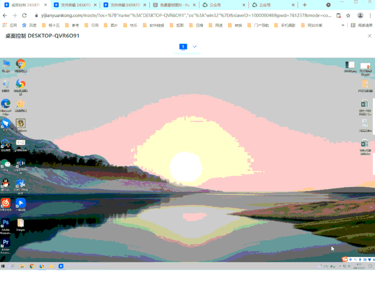
Task: Click remote Windows Start button
Action: click(x=3, y=266)
